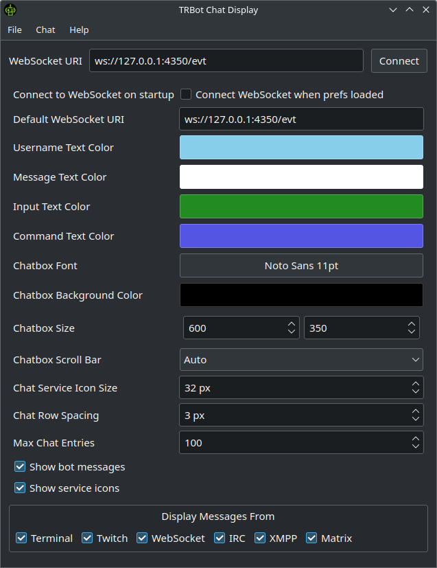Pick the Username Text Color swatch

[301, 148]
